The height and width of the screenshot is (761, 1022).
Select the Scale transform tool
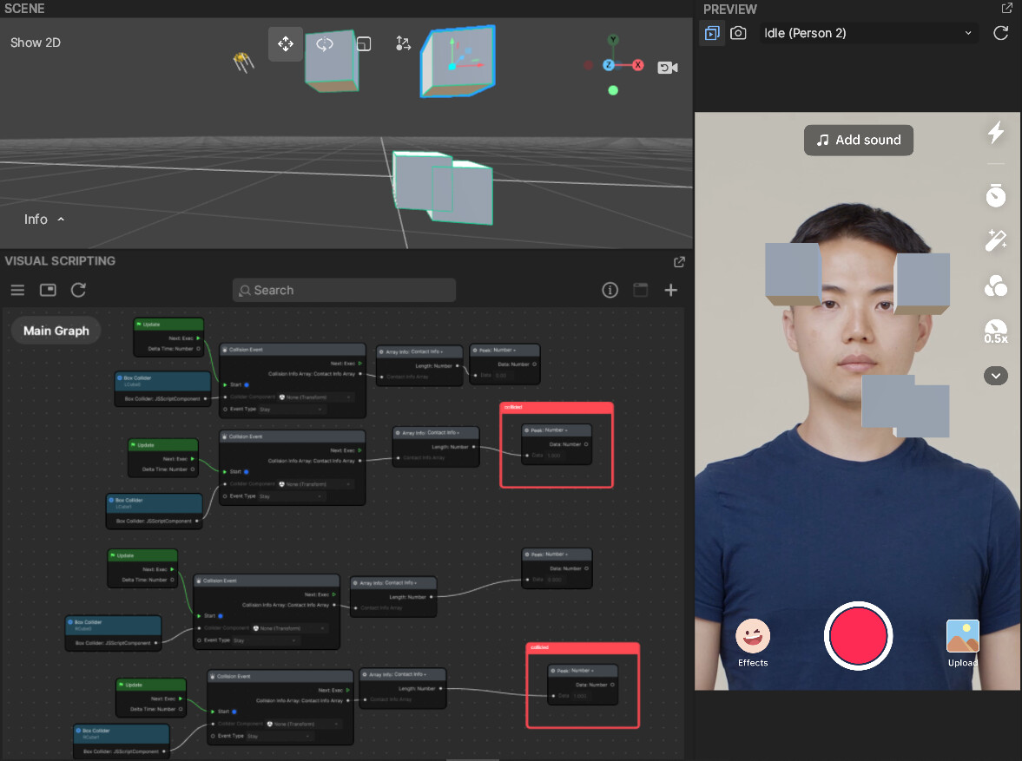[x=364, y=43]
